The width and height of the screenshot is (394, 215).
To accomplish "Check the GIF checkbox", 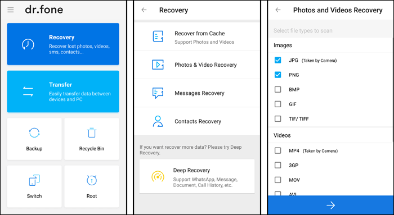I will click(x=277, y=104).
